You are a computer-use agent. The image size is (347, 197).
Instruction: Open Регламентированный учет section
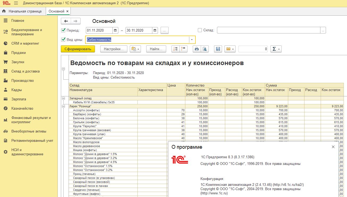point(32,140)
